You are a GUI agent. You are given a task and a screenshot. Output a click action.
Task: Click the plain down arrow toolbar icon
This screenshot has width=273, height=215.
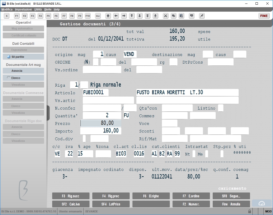click(140, 16)
